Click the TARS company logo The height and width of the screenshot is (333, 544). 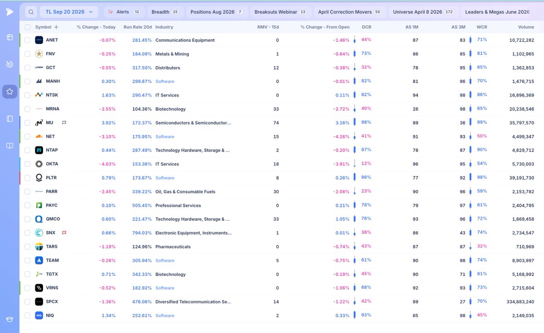39,247
